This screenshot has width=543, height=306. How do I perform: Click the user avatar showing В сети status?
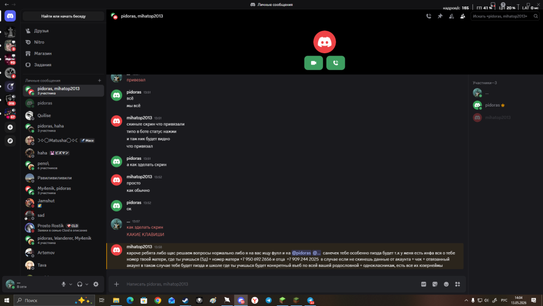coord(10,284)
